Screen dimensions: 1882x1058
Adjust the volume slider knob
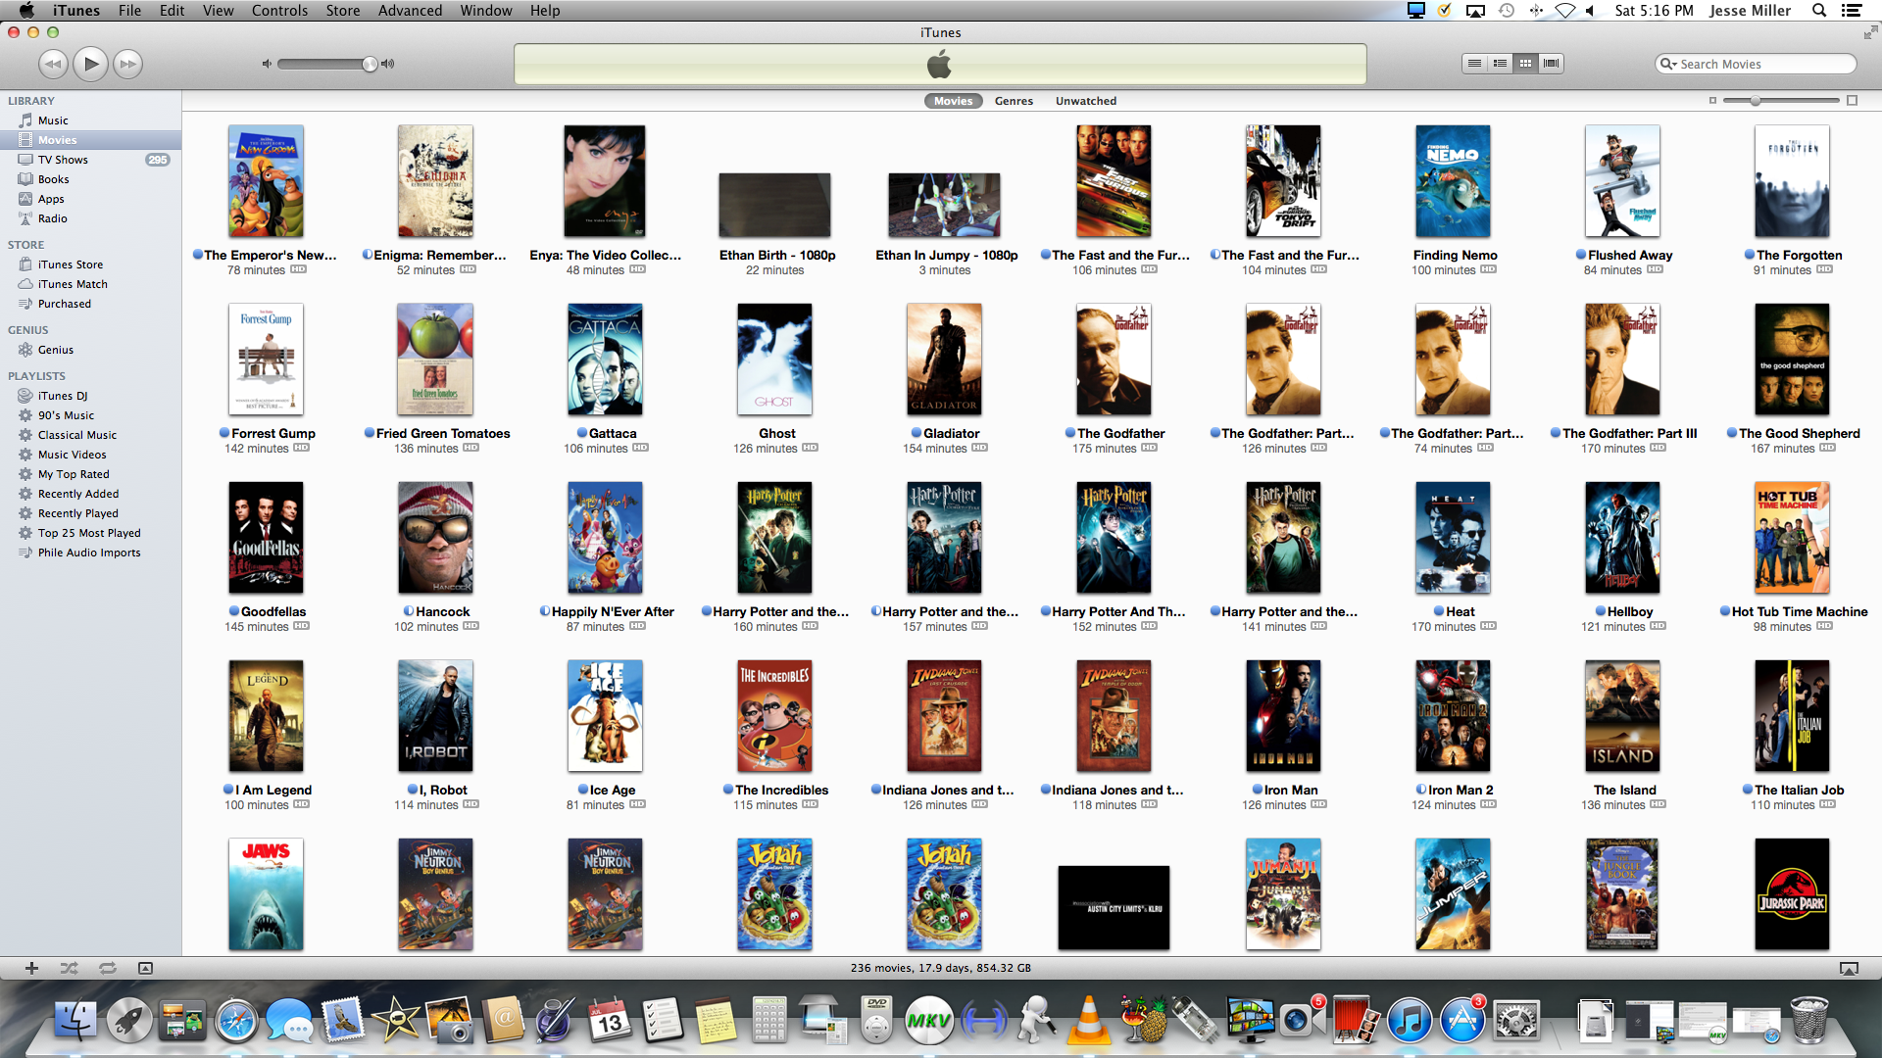370,64
